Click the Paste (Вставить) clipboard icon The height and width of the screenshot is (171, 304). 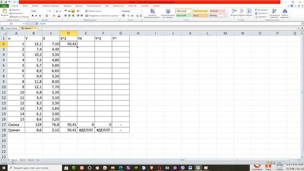[4, 11]
